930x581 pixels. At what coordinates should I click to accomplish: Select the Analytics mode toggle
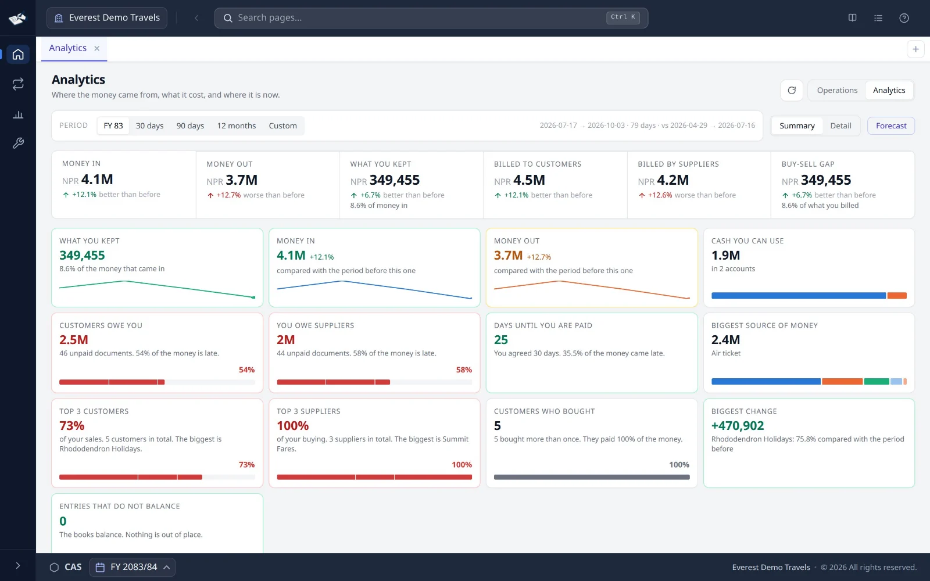click(x=889, y=91)
